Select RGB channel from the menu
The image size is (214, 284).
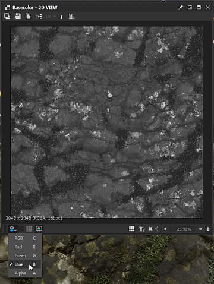[x=25, y=238]
